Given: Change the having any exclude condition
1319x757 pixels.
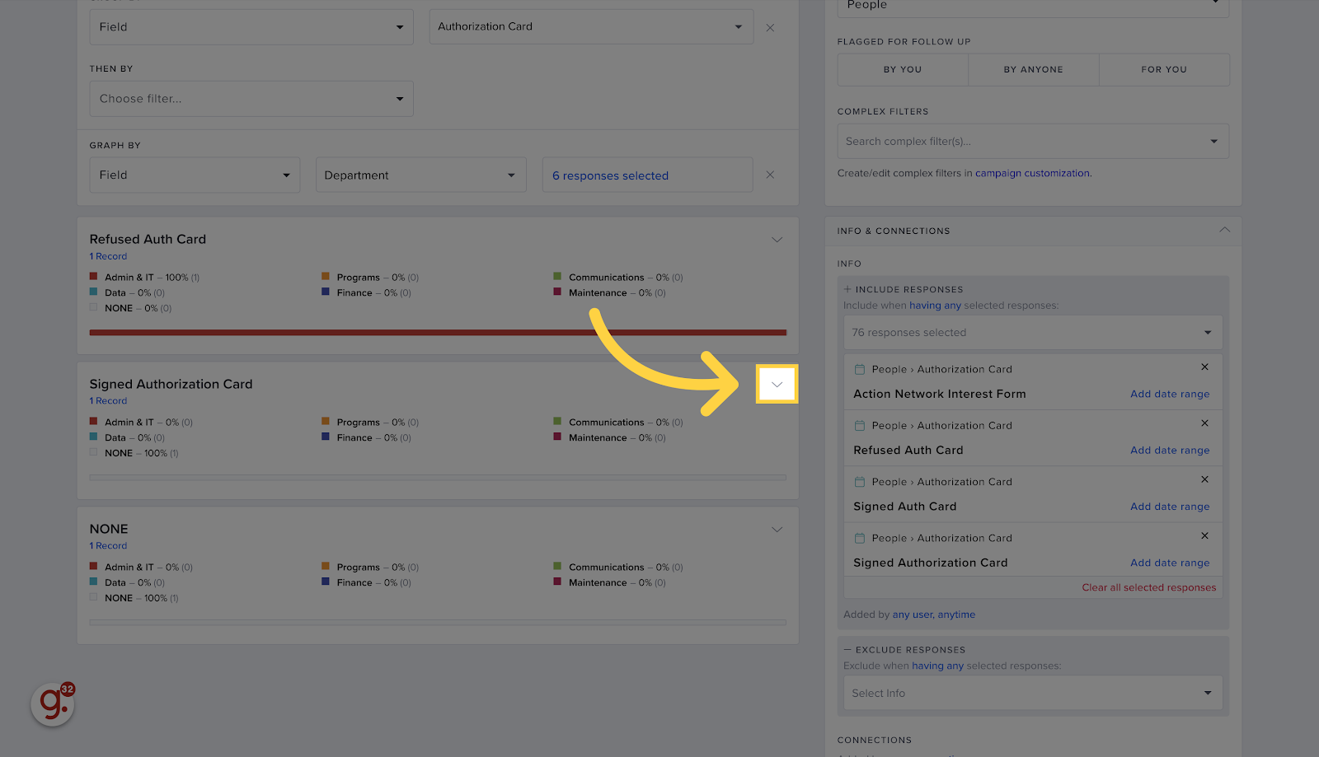Looking at the screenshot, I should (x=937, y=666).
